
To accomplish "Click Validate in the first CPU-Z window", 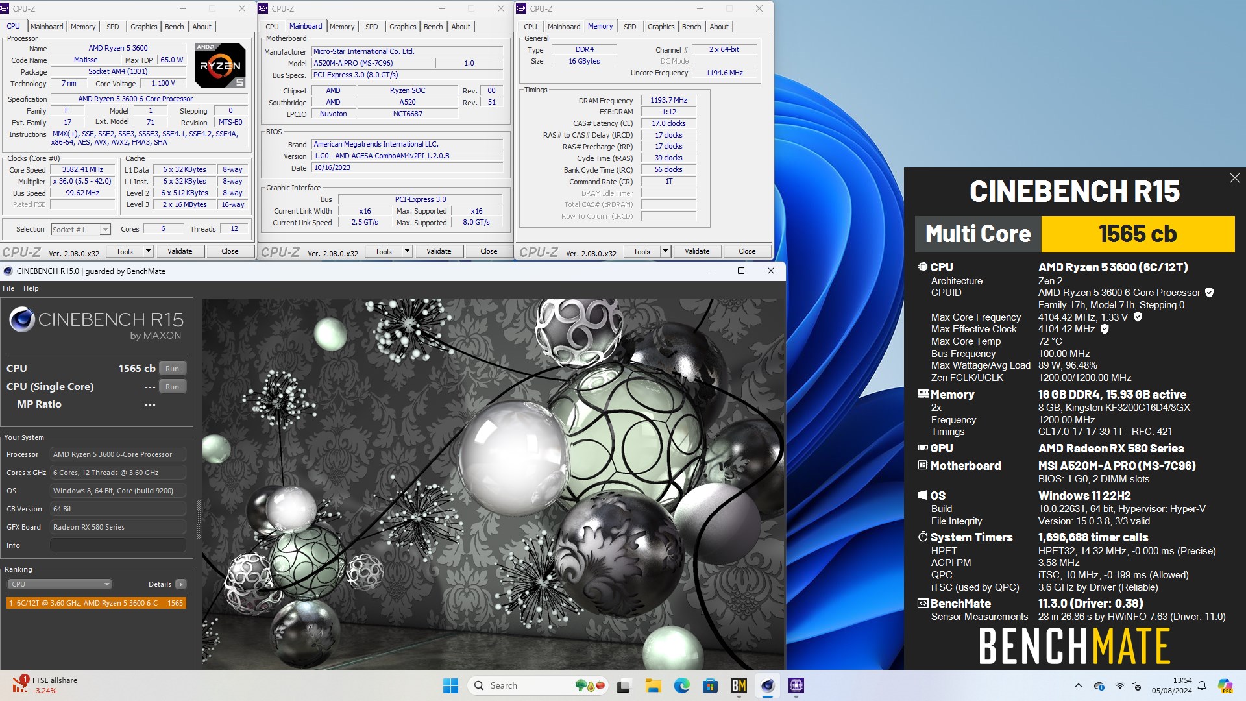I will (180, 251).
